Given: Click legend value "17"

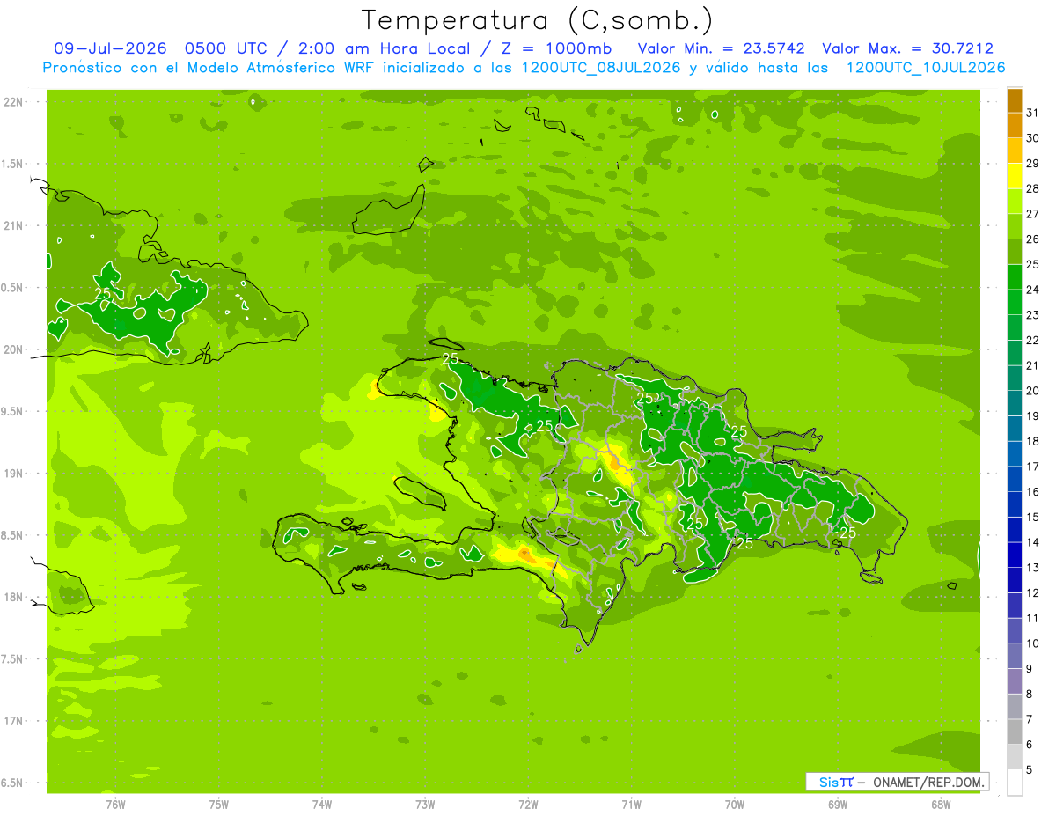Looking at the screenshot, I should pyautogui.click(x=1032, y=467).
